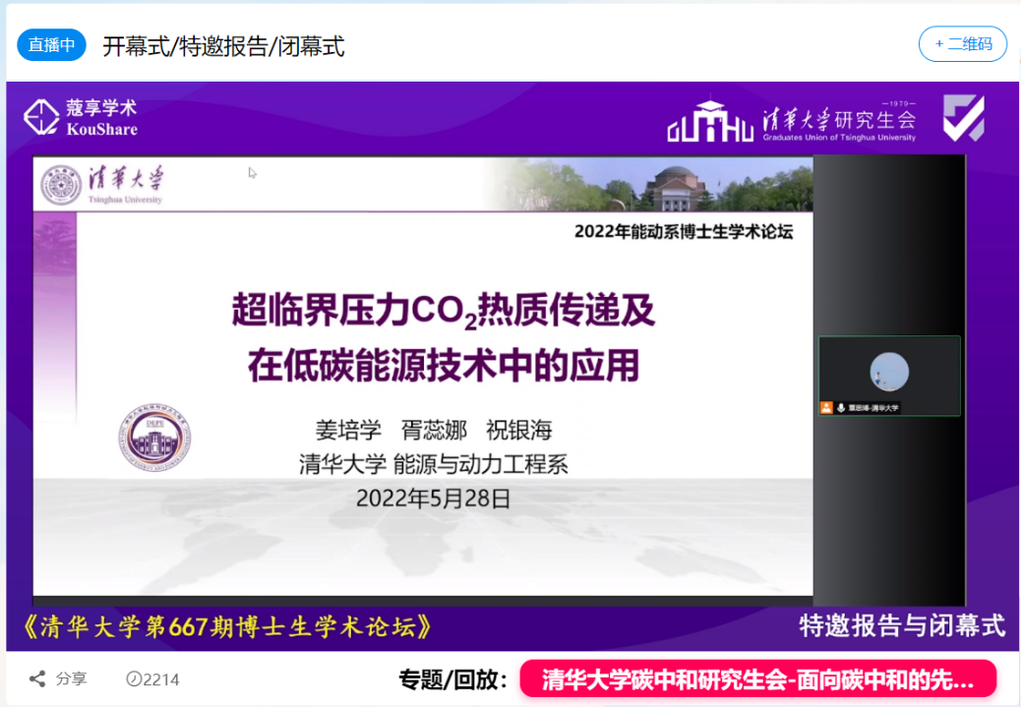Click the participant's circular avatar thumbnail
The width and height of the screenshot is (1021, 707).
889,372
